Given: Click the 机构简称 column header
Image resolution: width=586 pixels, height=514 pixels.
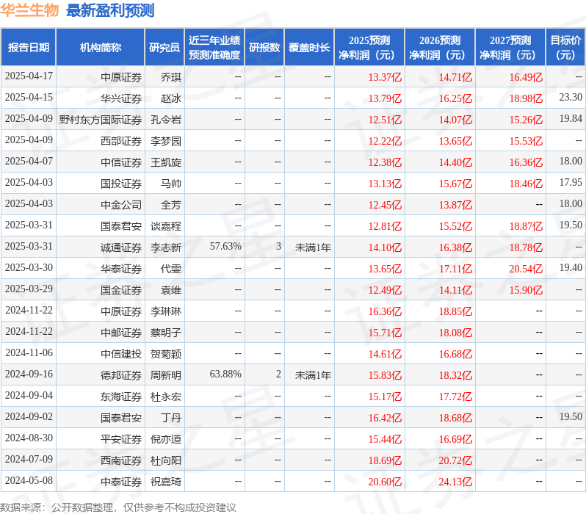Looking at the screenshot, I should click(100, 47).
